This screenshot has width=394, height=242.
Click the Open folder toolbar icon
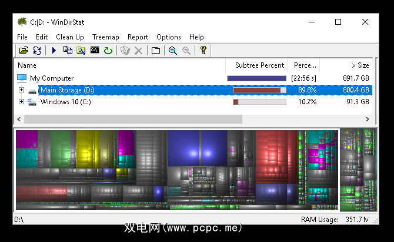(24, 50)
